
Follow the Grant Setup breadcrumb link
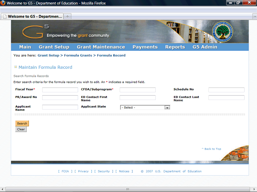48,55
